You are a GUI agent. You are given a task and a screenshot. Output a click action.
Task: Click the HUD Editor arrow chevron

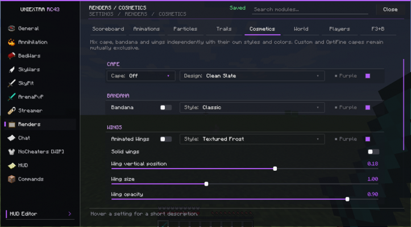click(70, 213)
